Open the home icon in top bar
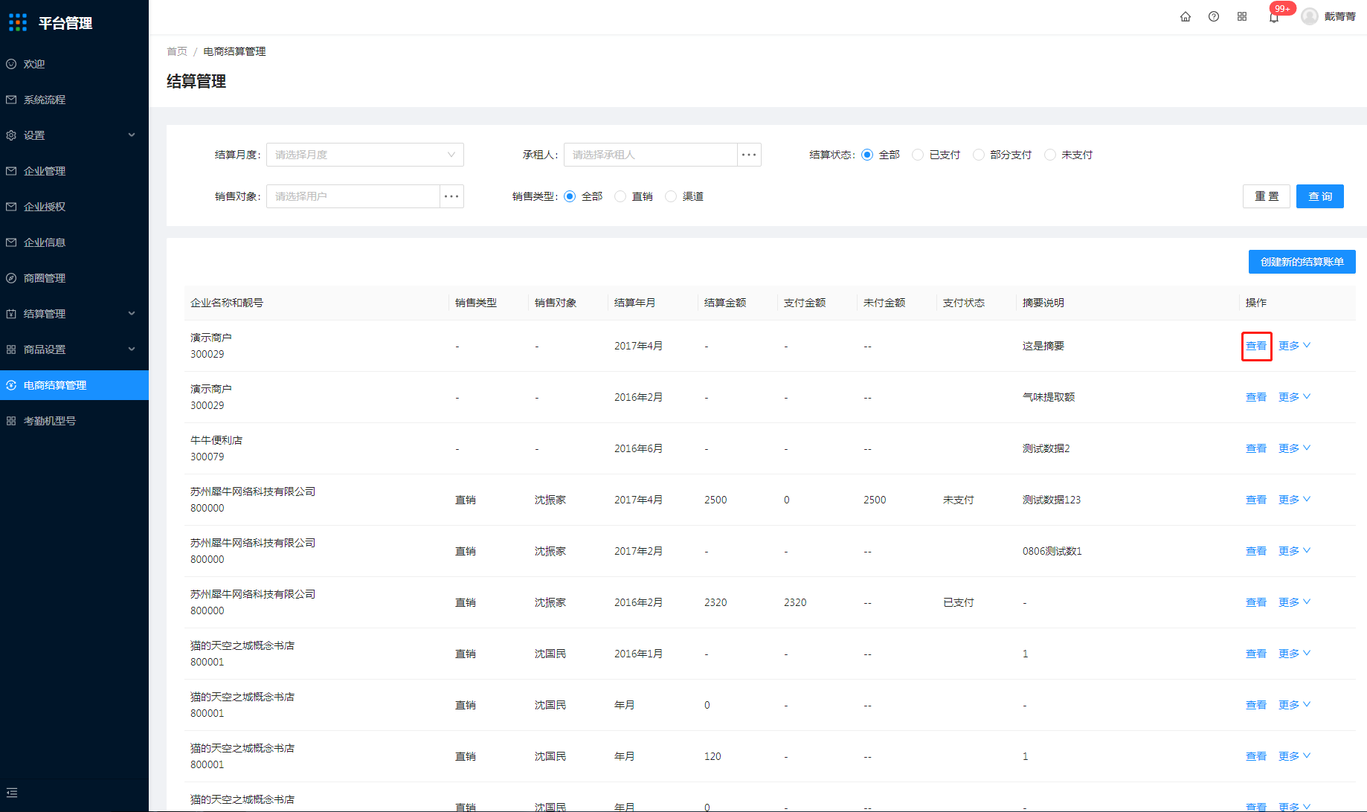 coord(1186,16)
